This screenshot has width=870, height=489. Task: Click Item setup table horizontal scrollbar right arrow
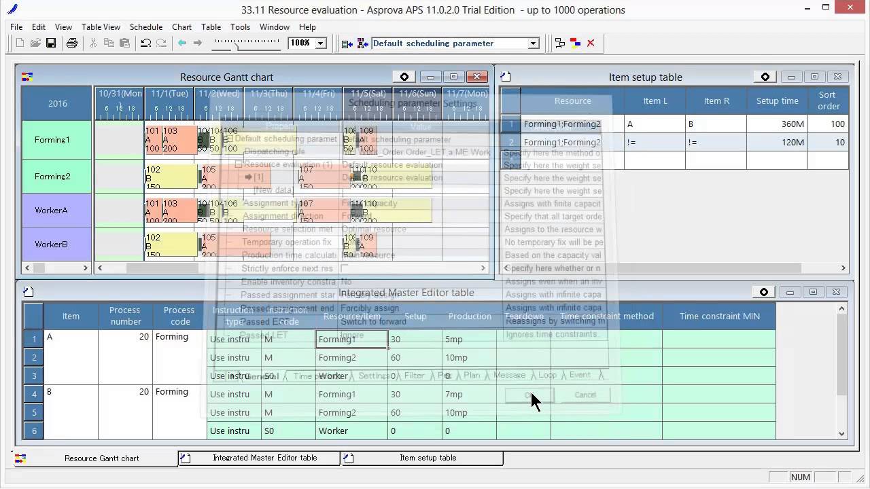click(x=843, y=268)
